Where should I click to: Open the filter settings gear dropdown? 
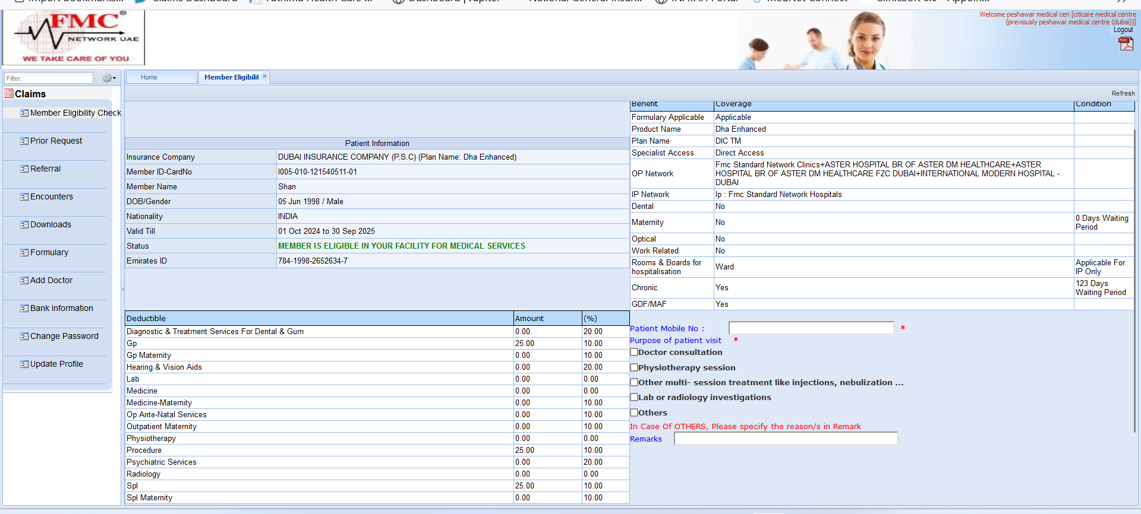pyautogui.click(x=109, y=78)
